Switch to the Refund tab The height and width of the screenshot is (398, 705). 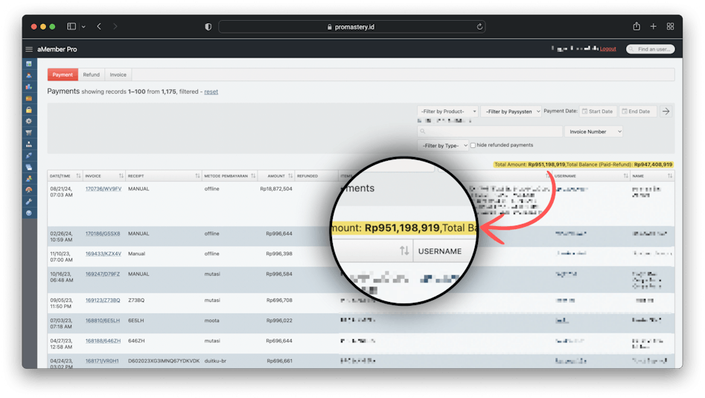[x=92, y=75]
